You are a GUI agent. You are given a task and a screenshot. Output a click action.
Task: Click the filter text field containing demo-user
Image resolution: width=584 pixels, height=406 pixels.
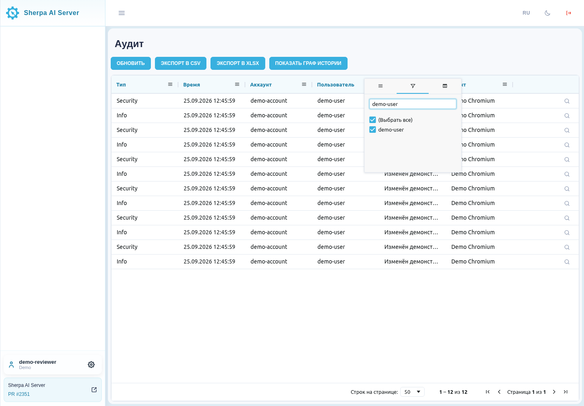[413, 104]
